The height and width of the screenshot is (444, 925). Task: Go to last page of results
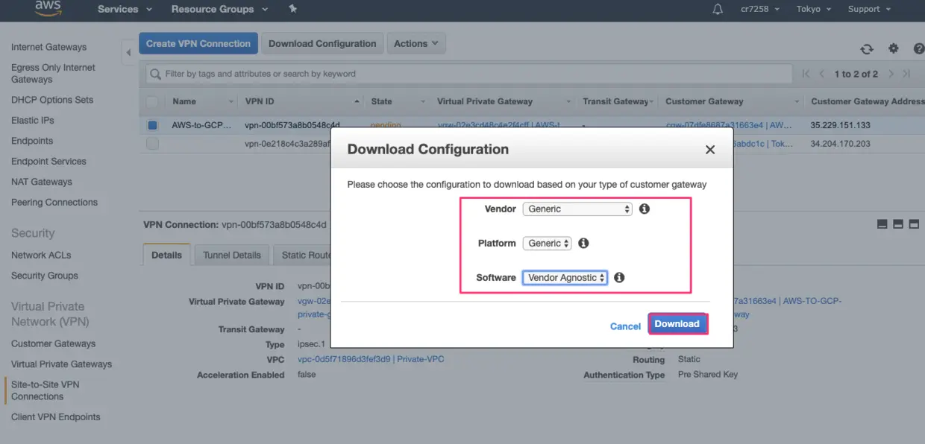(x=906, y=74)
